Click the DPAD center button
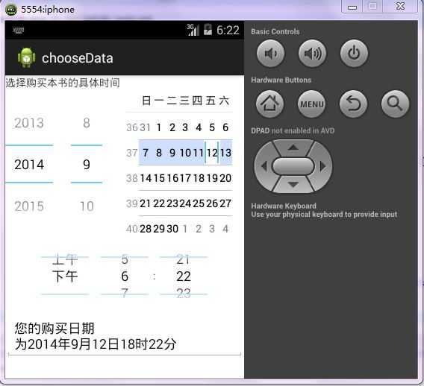 click(x=293, y=166)
